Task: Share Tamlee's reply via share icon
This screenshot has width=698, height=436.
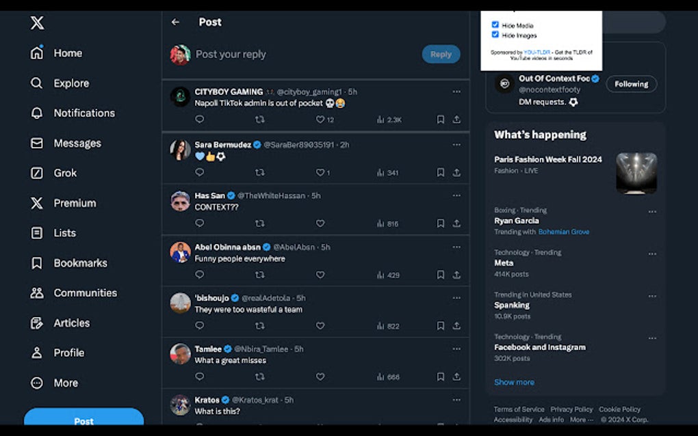Action: coord(456,377)
